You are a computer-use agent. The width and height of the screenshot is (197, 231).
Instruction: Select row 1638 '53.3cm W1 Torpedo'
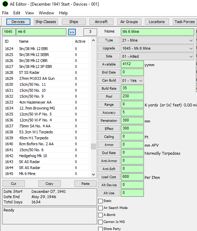[x=46, y=132]
